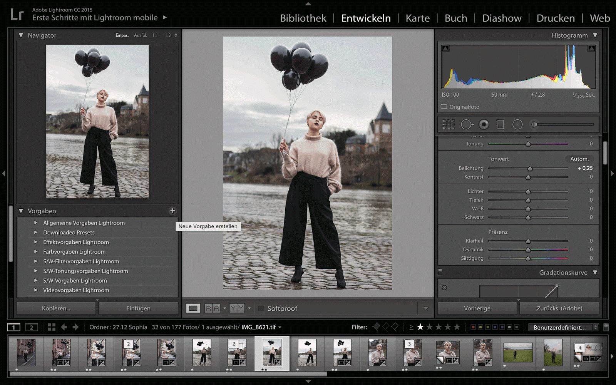Filter by rejected flag status
Image resolution: width=616 pixels, height=385 pixels.
[x=395, y=327]
